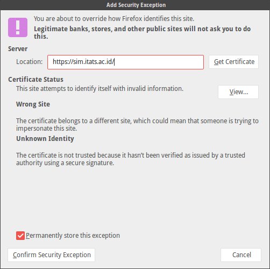Click the Confirm Security Exception button
The width and height of the screenshot is (270, 269).
(x=52, y=255)
